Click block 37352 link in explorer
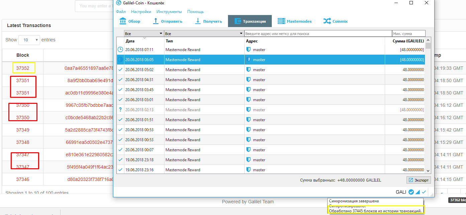Screen dimensions: 466x215 click(x=23, y=68)
